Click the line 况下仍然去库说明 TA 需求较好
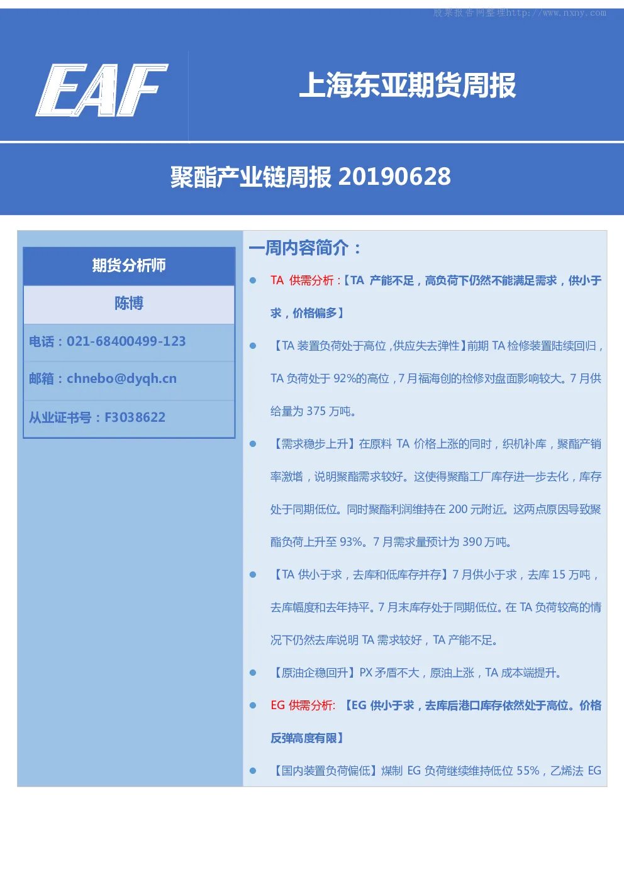624x882 pixels. pos(346,640)
